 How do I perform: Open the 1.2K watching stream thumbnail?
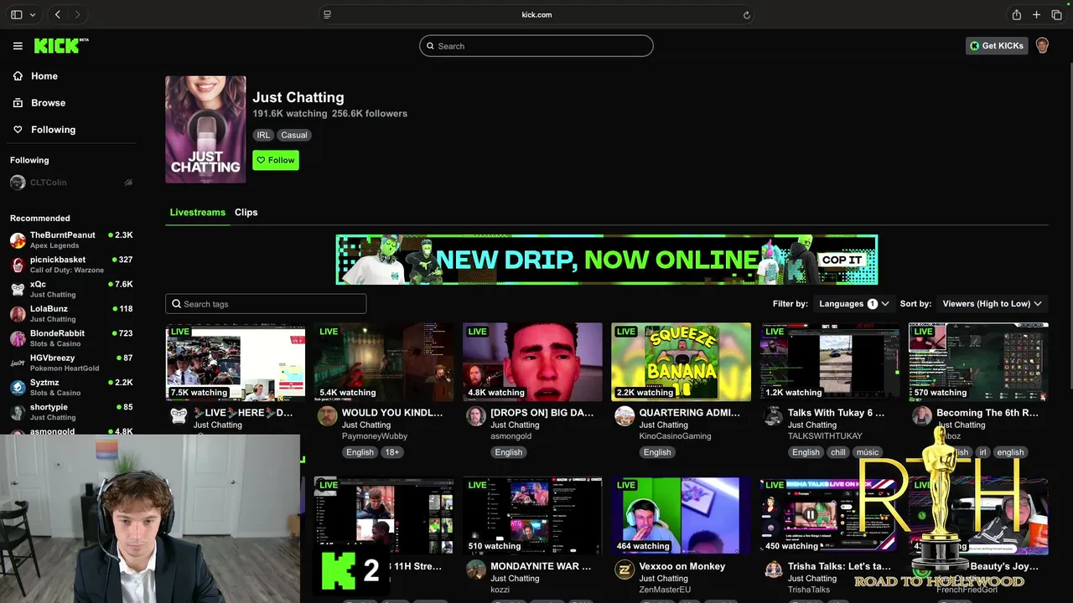830,362
